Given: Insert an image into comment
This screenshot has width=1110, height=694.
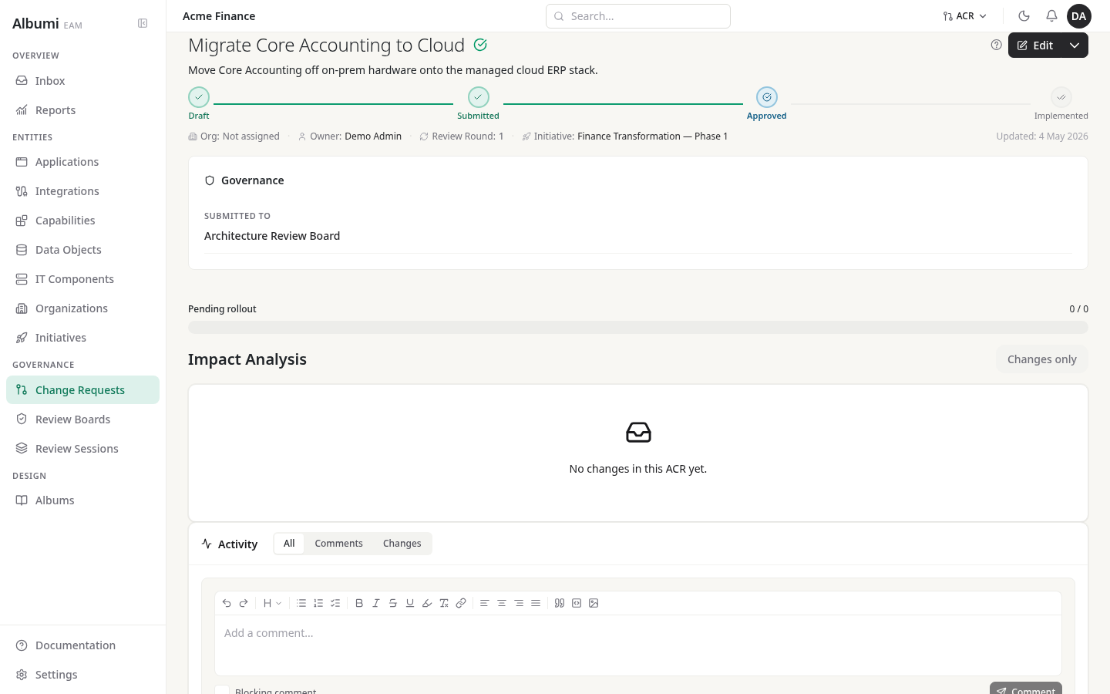Looking at the screenshot, I should pyautogui.click(x=594, y=603).
